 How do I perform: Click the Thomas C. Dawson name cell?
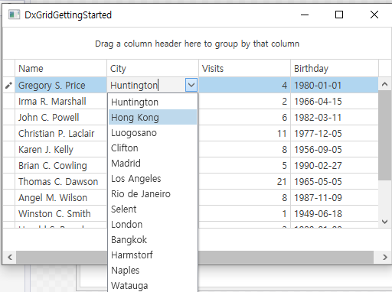point(60,181)
